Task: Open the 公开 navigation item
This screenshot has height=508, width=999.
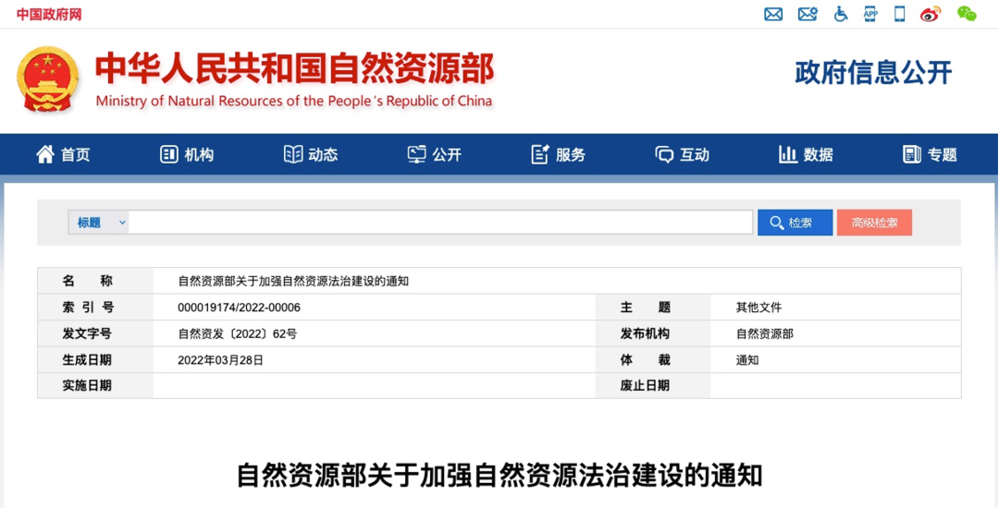Action: (x=435, y=154)
